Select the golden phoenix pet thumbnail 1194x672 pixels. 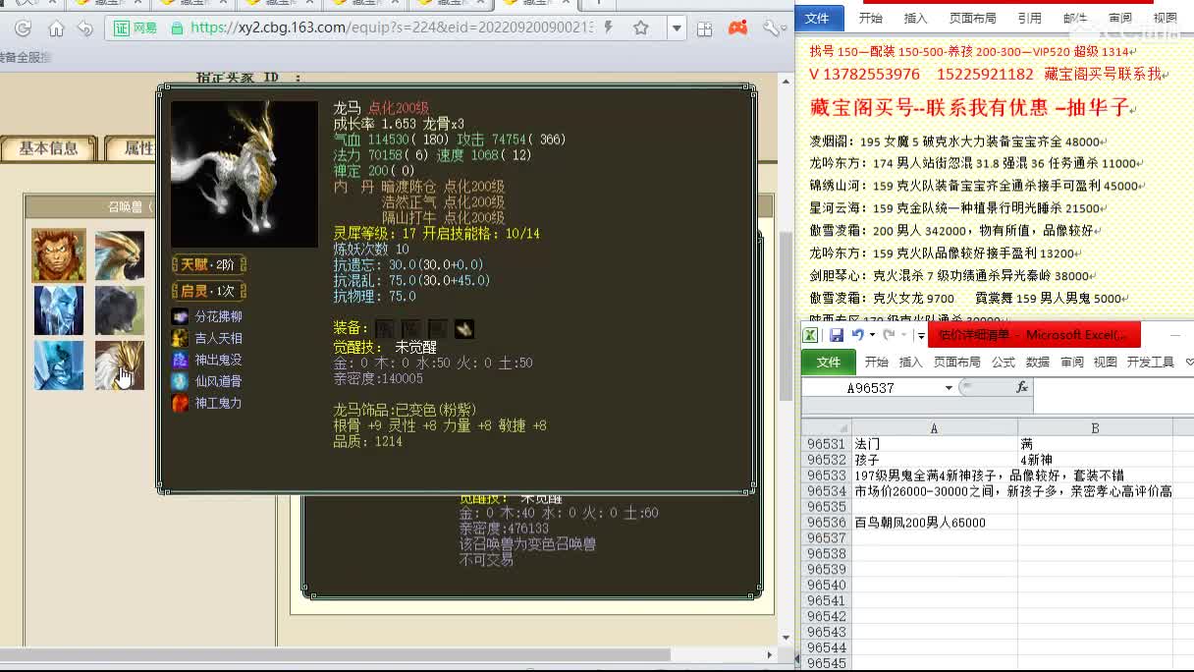coord(120,255)
